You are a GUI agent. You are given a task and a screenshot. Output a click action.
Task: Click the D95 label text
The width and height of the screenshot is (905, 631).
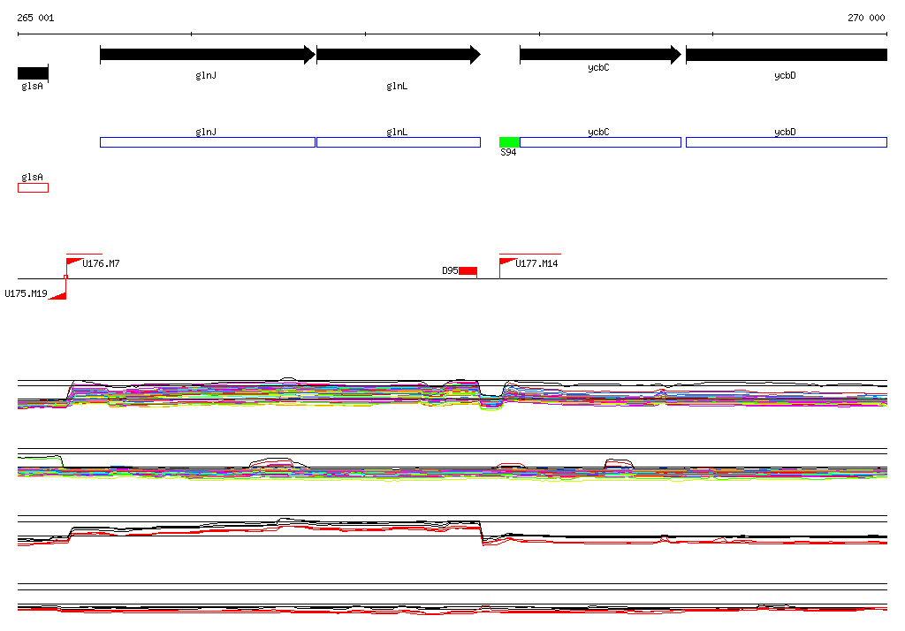pyautogui.click(x=450, y=270)
